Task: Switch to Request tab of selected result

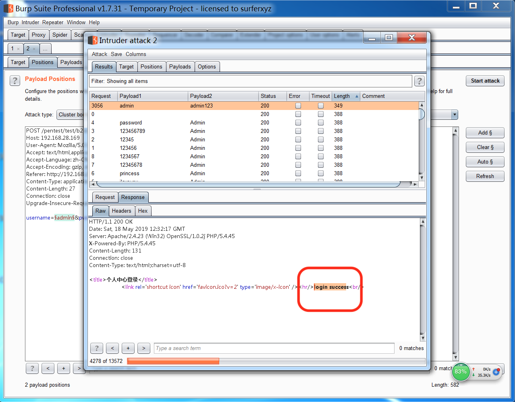Action: click(105, 197)
